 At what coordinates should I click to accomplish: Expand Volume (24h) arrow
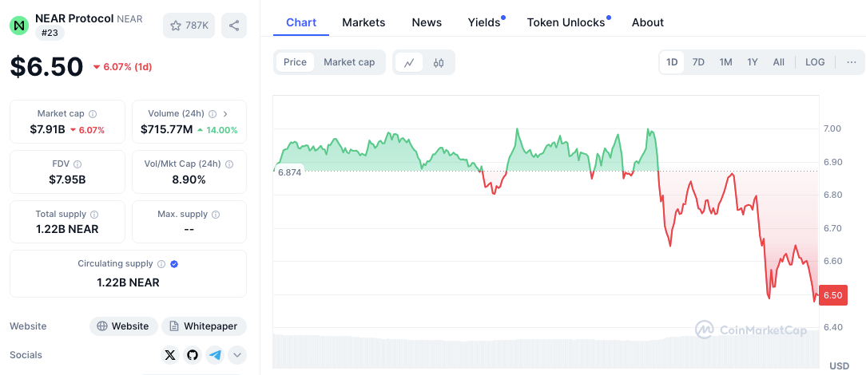[225, 114]
